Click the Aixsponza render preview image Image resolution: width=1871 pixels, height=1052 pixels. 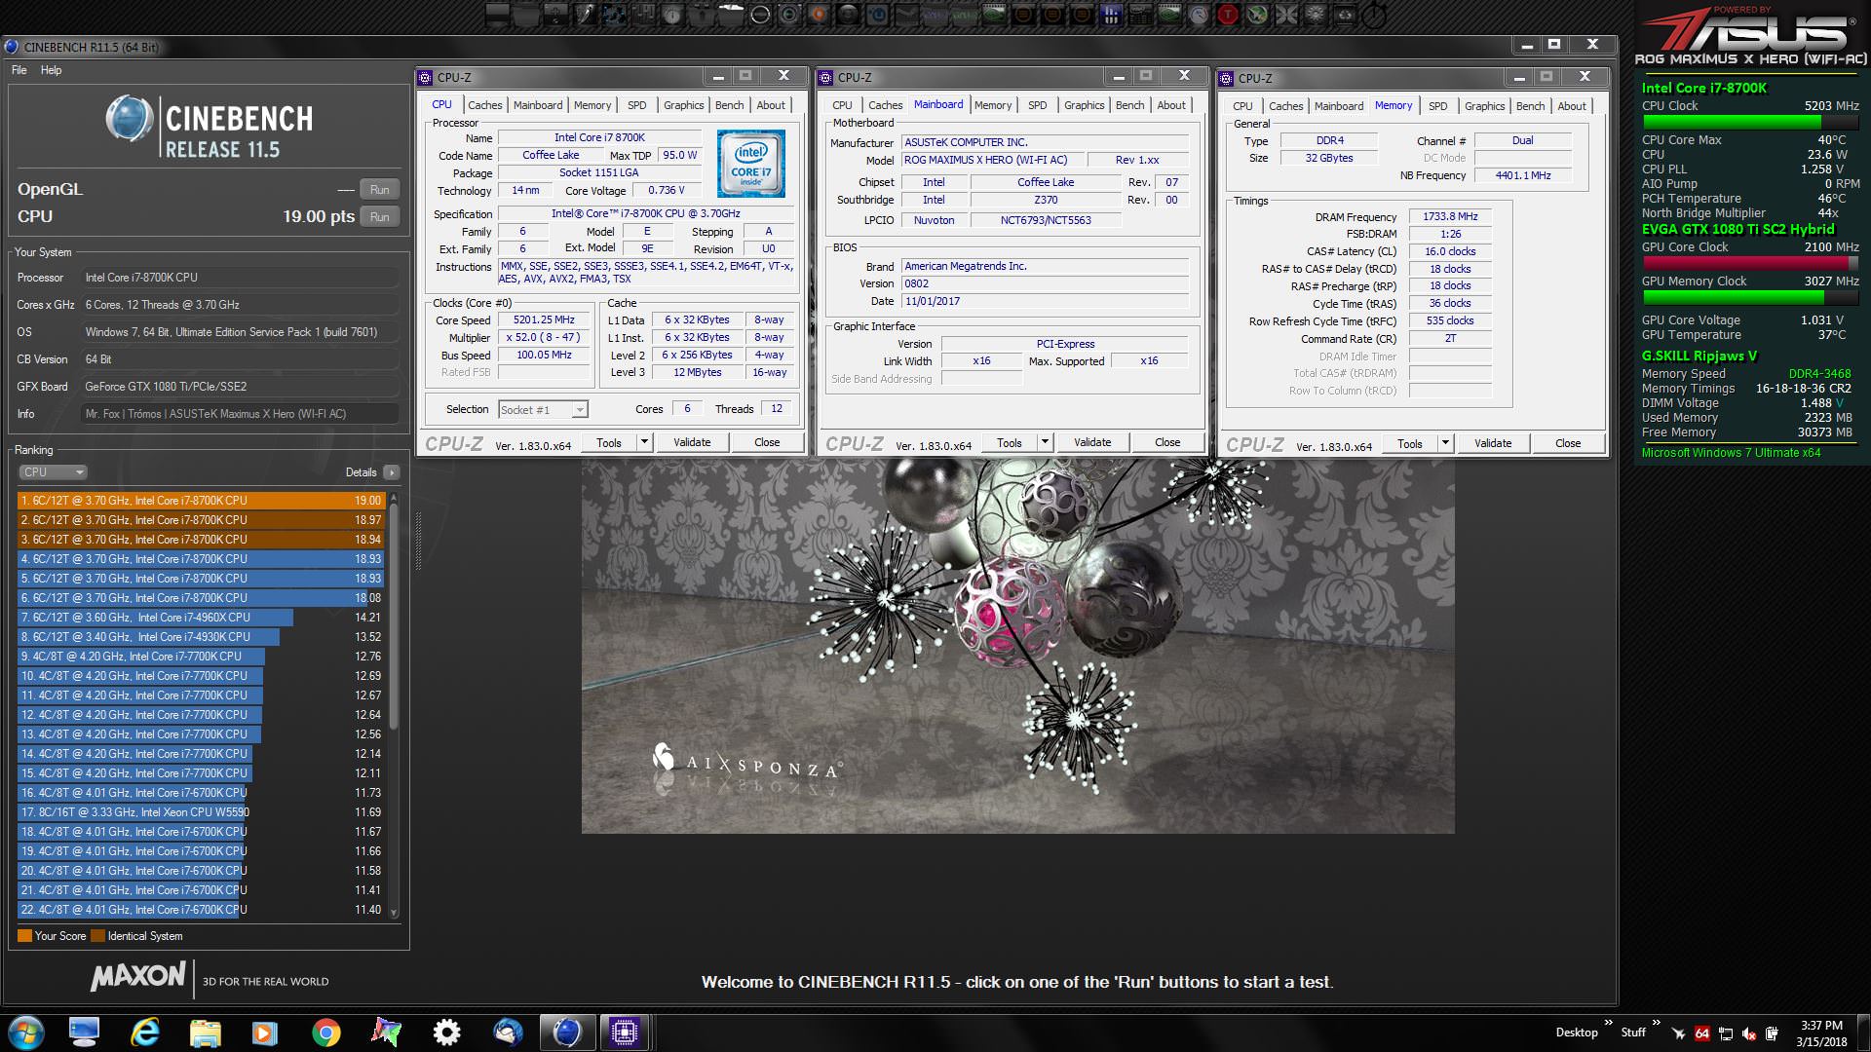[x=1017, y=646]
